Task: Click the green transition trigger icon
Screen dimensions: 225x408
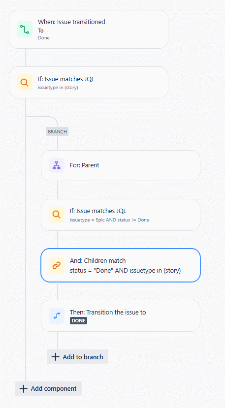Action: 25,30
